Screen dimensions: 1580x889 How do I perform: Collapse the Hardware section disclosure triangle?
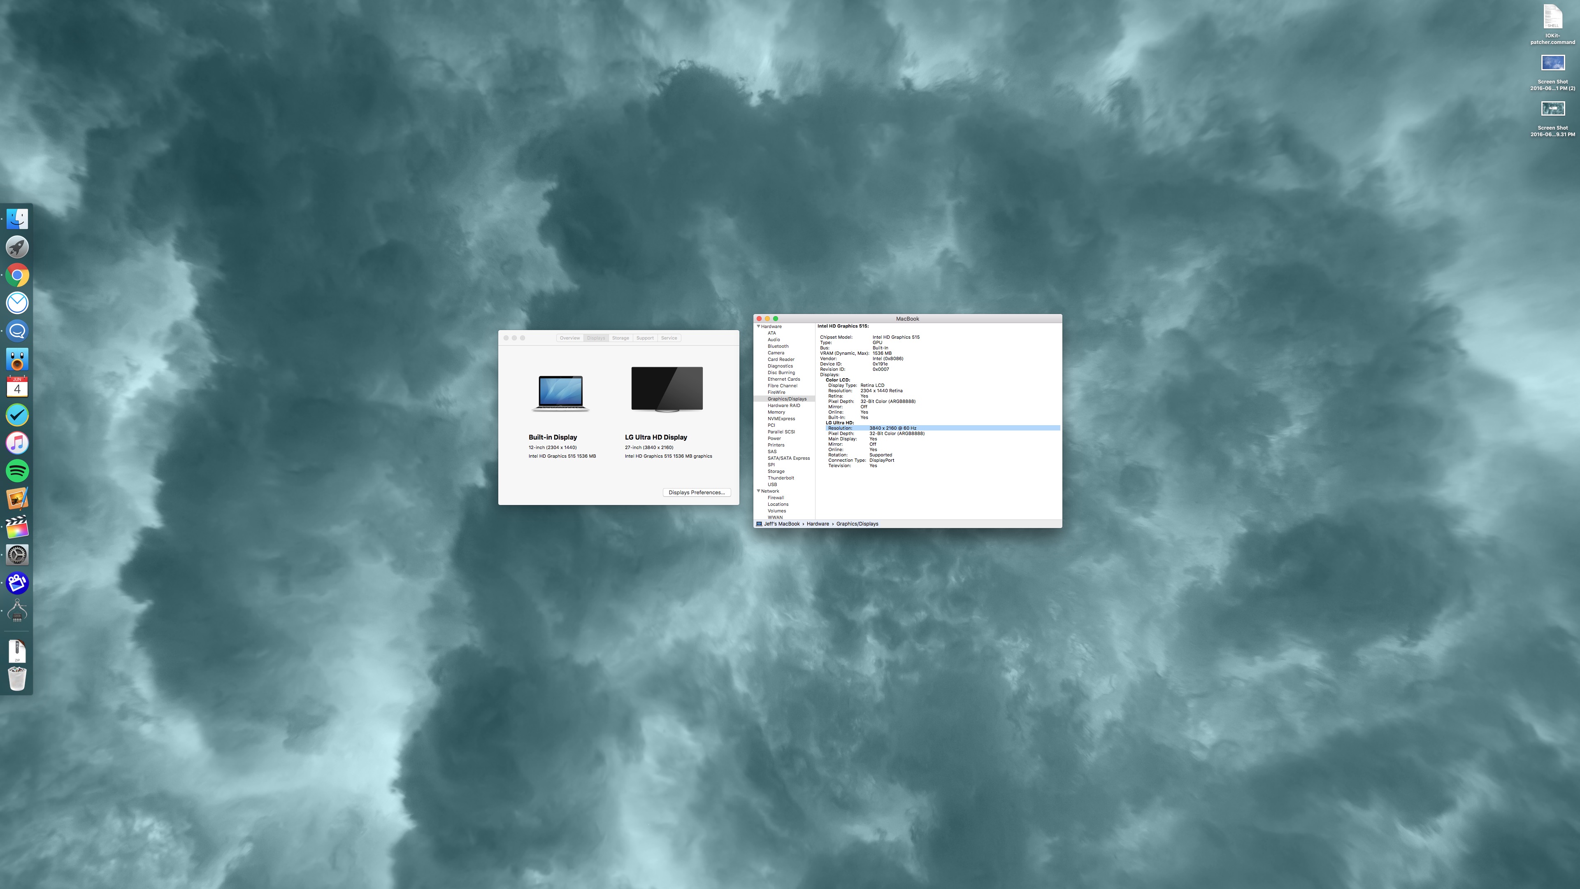pyautogui.click(x=758, y=326)
